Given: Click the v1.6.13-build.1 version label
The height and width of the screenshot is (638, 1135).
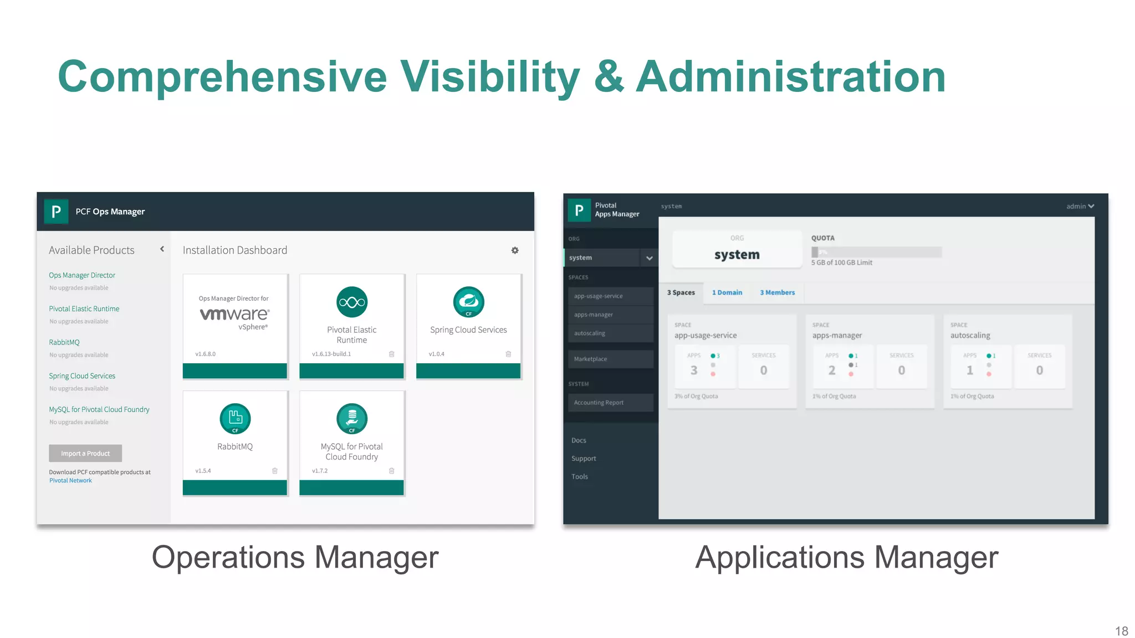Looking at the screenshot, I should pos(331,354).
